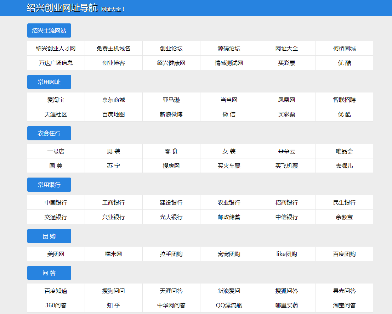Open the 爱淘宝 link
The image size is (392, 314).
[56, 100]
